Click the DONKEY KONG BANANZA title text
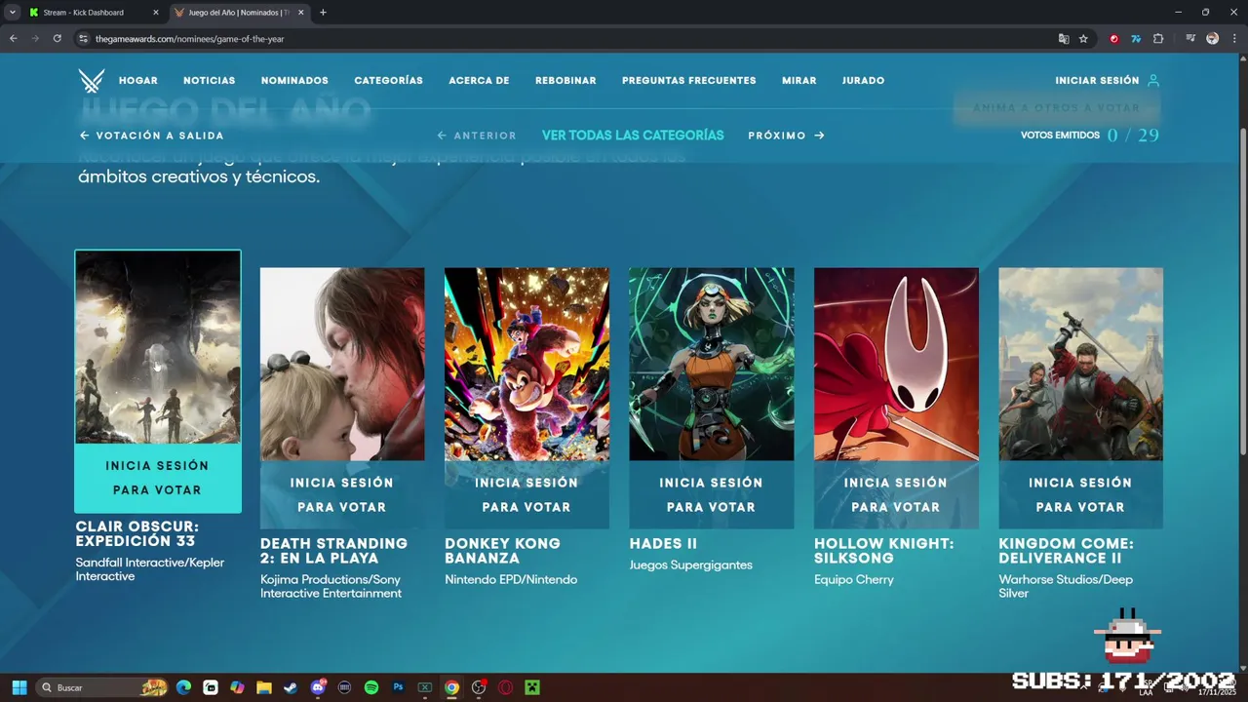 503,551
